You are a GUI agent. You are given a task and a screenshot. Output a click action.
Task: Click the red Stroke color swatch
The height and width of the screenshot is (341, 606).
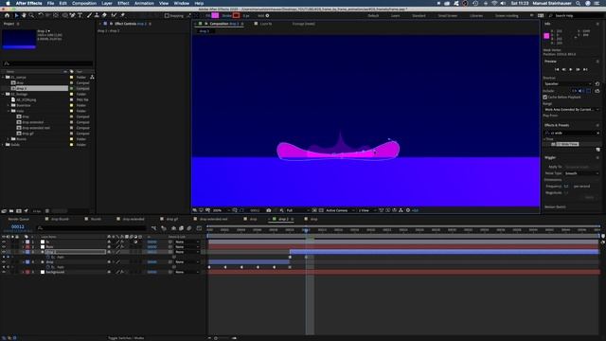(x=236, y=15)
